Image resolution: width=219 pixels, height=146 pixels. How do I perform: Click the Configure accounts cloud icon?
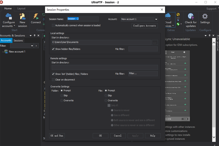pyautogui.click(x=9, y=17)
